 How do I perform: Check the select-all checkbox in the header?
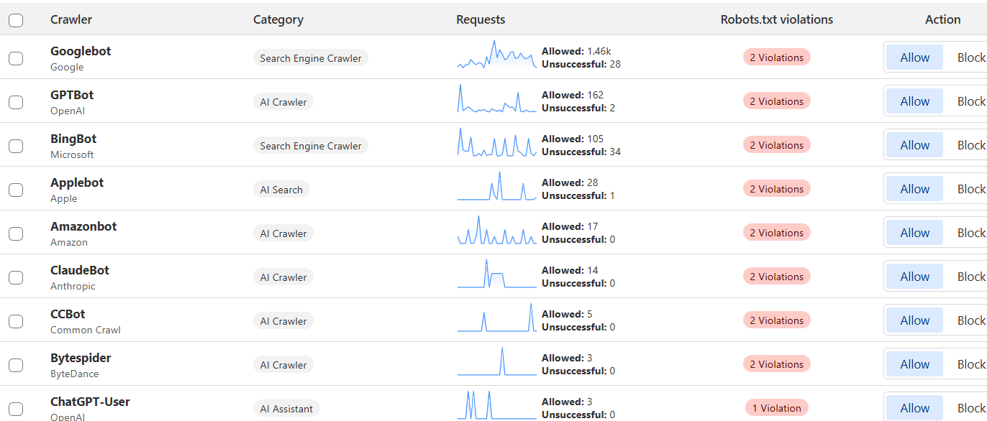point(15,20)
